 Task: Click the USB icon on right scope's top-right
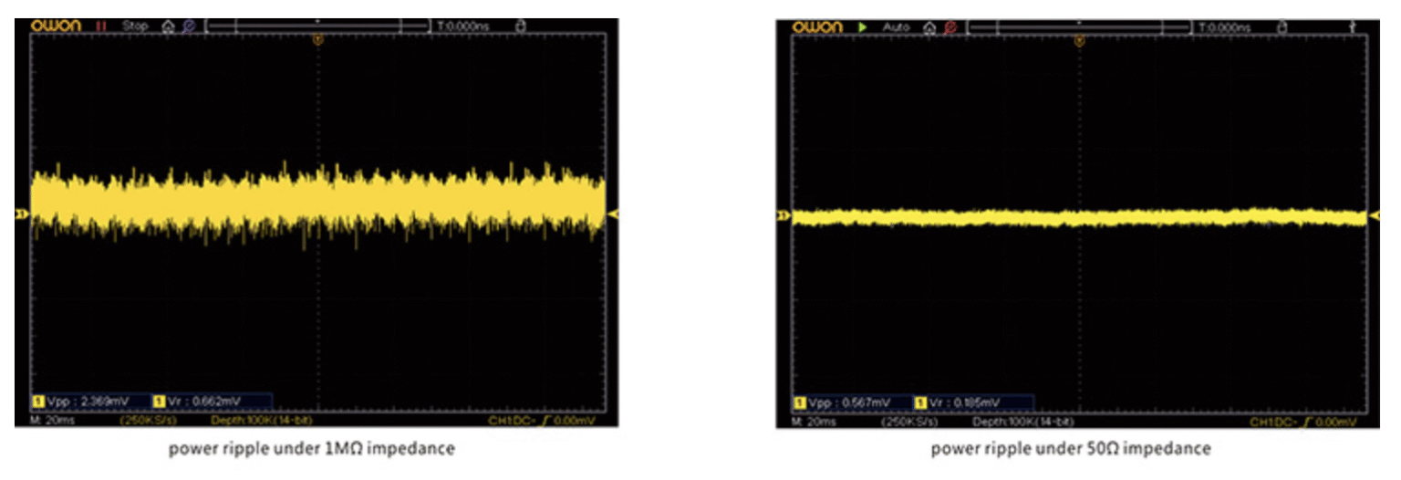[x=1351, y=27]
